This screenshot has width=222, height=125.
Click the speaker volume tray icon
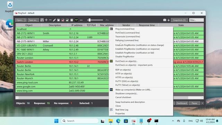[202, 121]
